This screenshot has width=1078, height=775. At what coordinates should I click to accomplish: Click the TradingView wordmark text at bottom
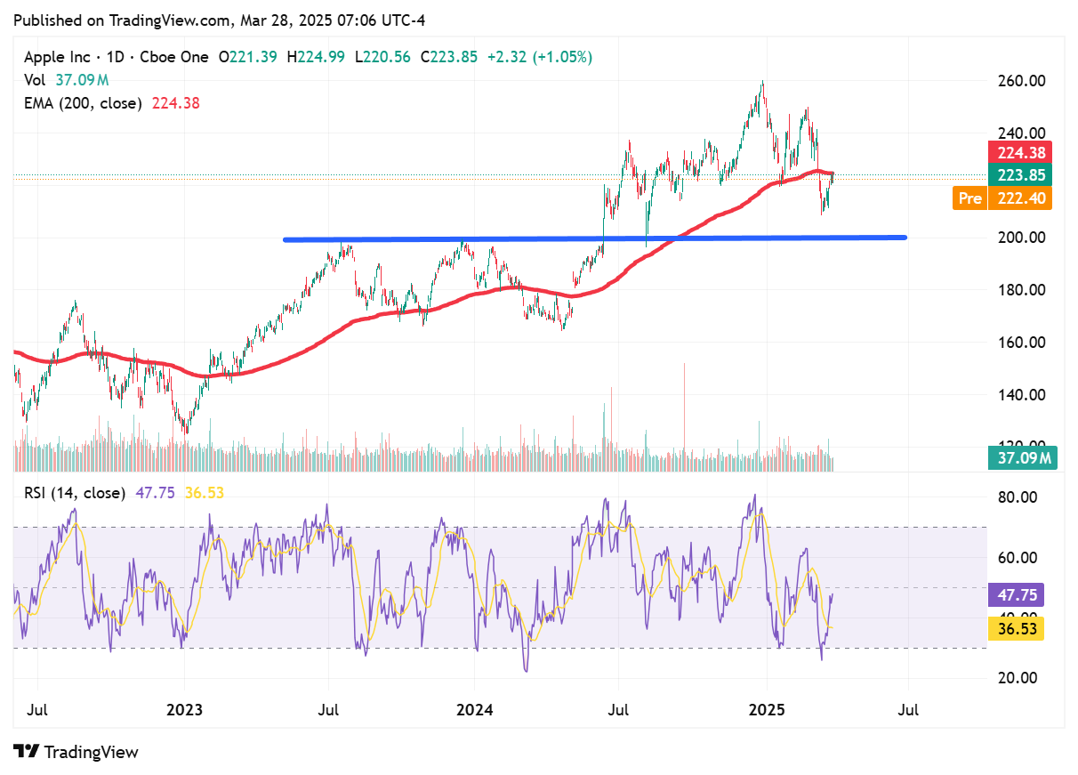pos(92,752)
